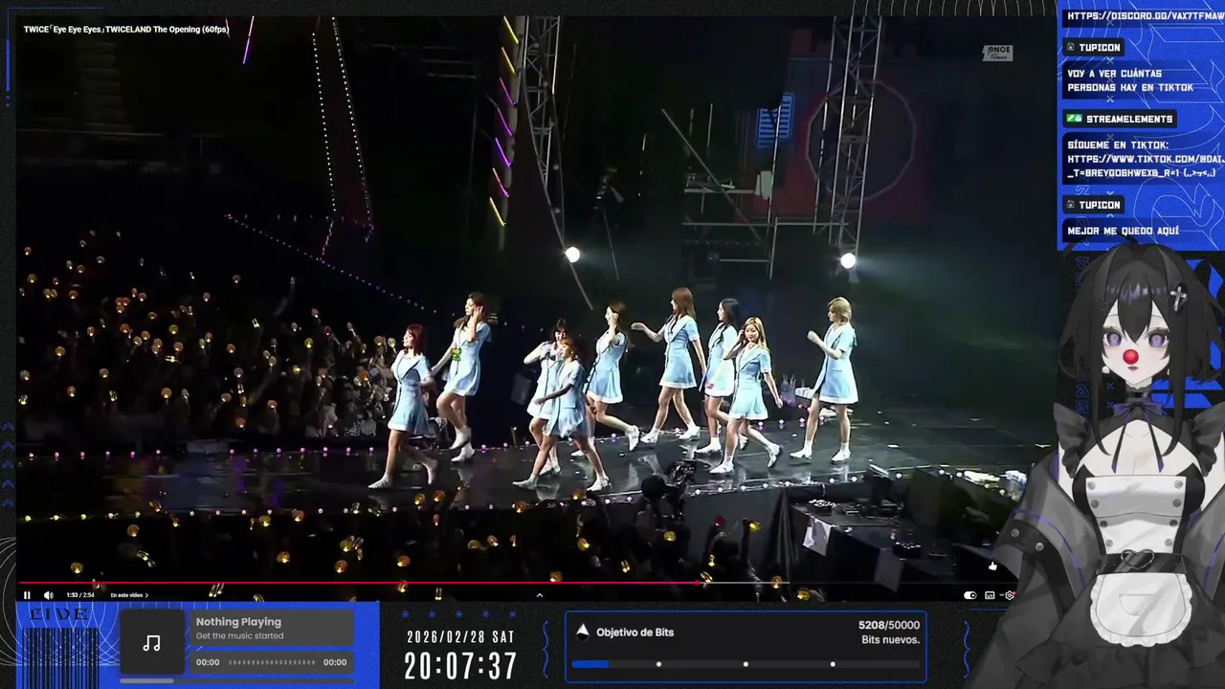Seek the music widget progress bar
Screen dimensions: 1225x689
point(272,662)
